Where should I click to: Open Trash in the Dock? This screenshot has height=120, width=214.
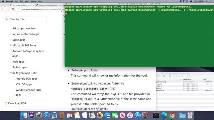[x=190, y=115]
